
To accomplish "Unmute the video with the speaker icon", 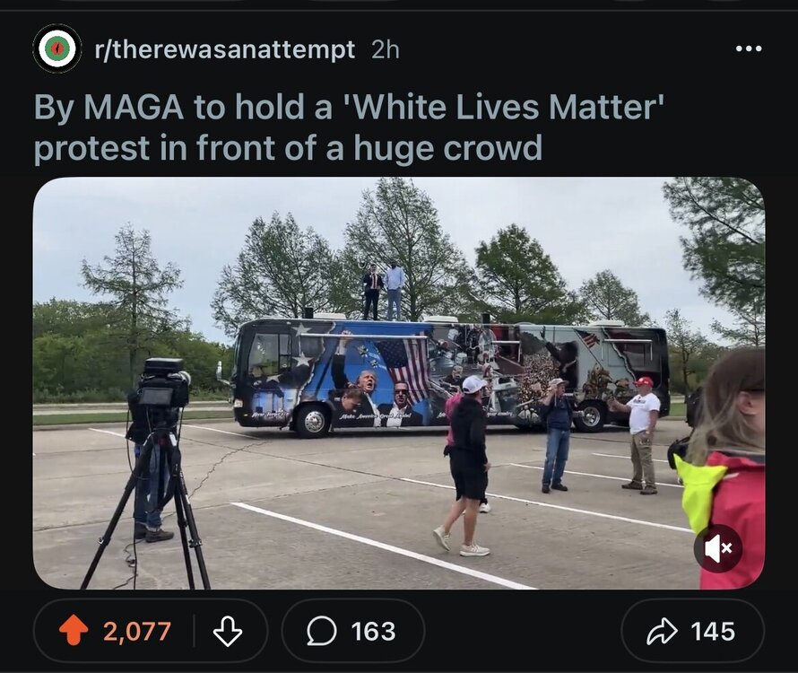I will [717, 548].
